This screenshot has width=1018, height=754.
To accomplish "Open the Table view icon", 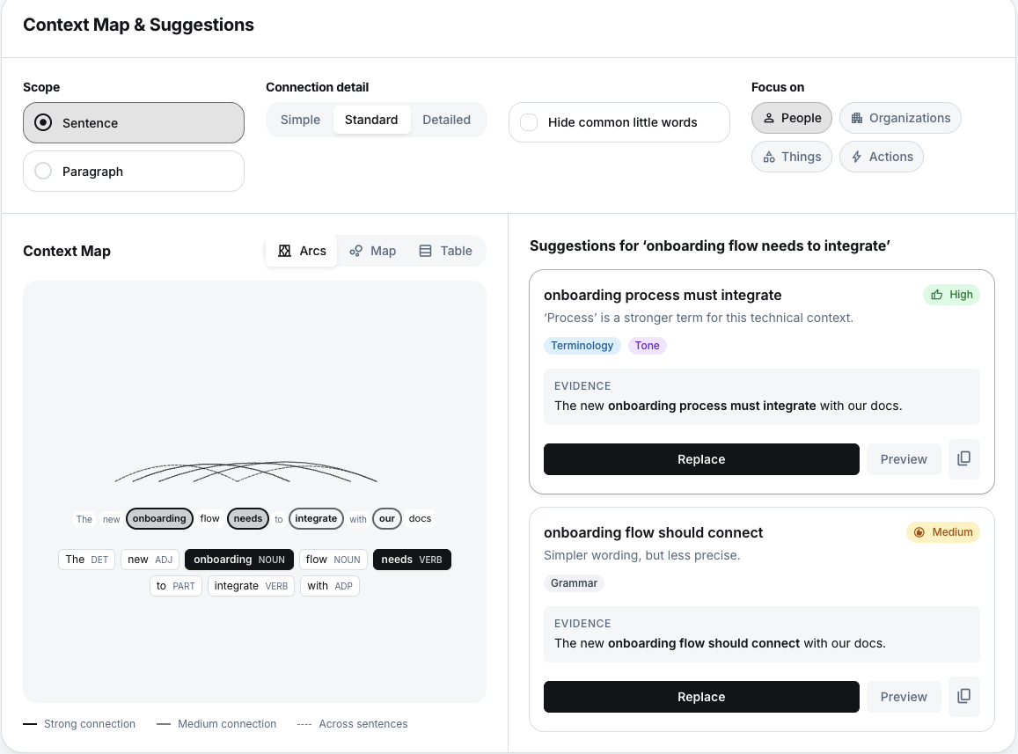I will tap(426, 251).
